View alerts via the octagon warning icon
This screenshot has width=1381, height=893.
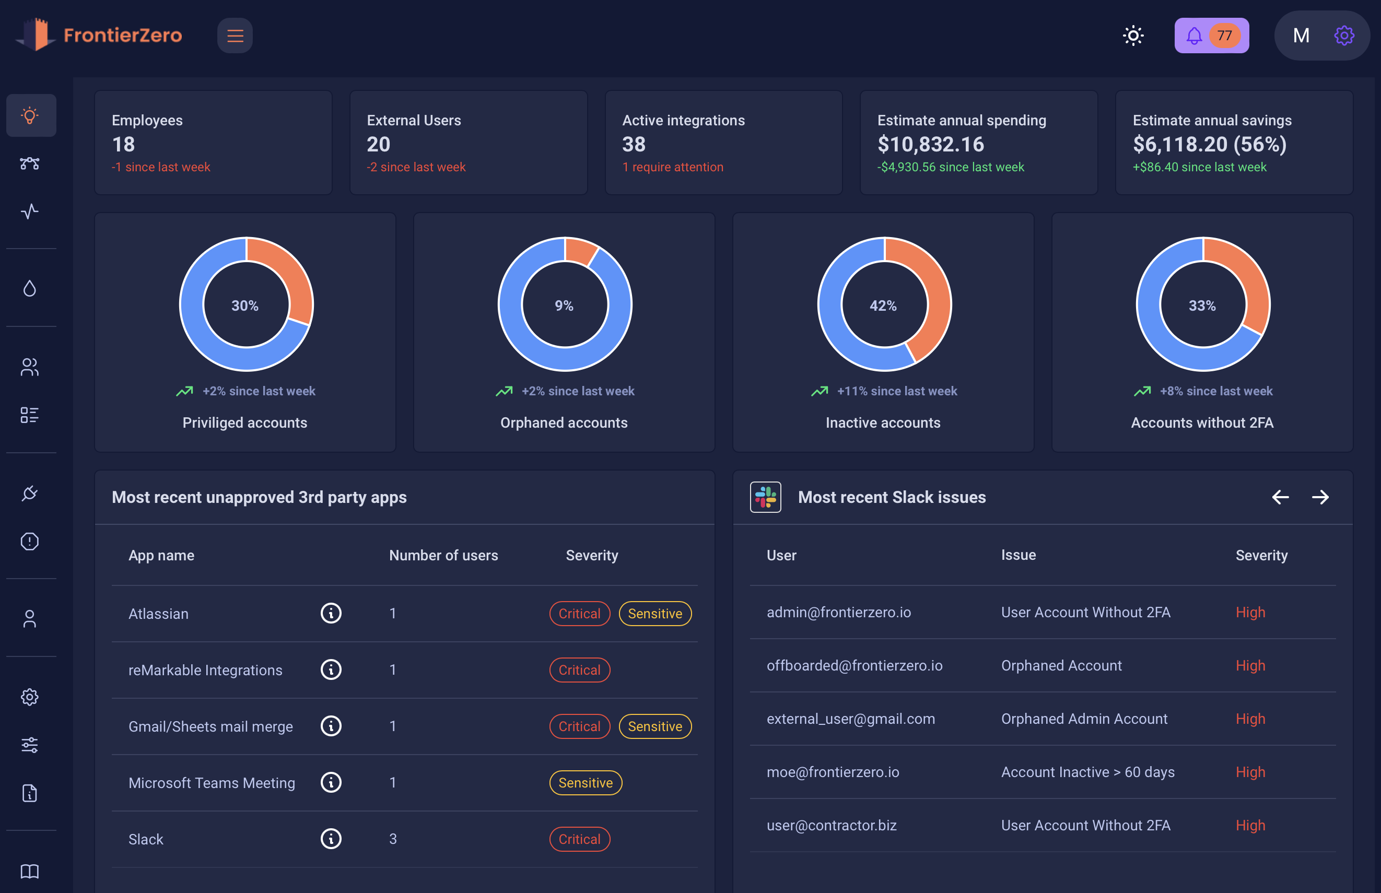click(31, 540)
